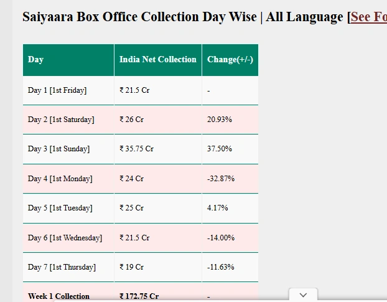Screen dimensions: 387x302
Task: Click the "Day 6 [1st Wednesday]" cell
Action: tap(65, 238)
